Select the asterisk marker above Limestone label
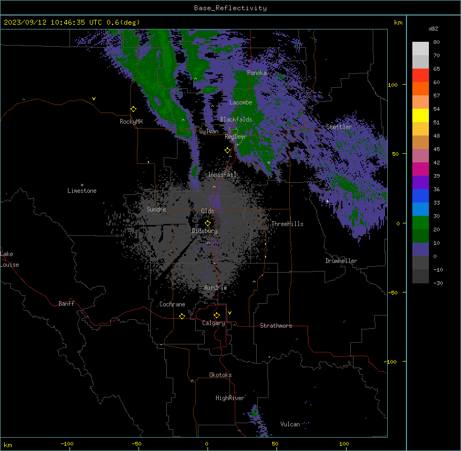 [82, 185]
